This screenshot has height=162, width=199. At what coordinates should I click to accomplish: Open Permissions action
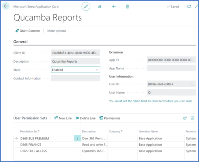point(110,118)
